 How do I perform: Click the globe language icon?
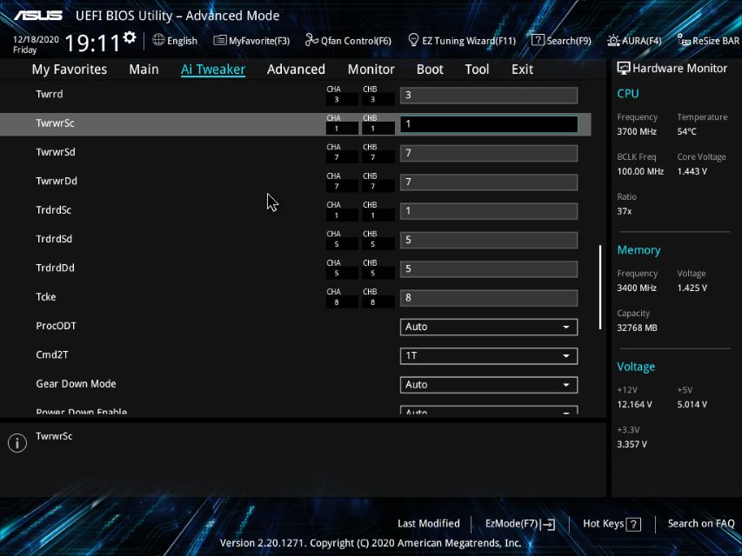coord(158,40)
